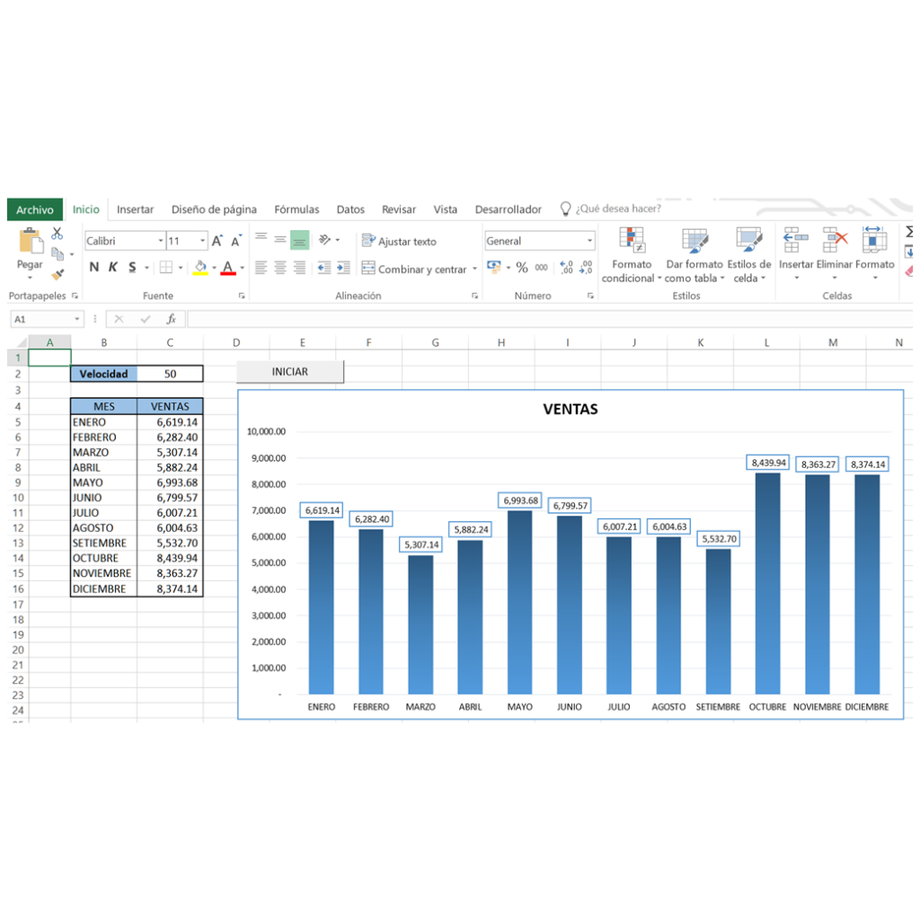920x920 pixels.
Task: Expand the General number format dropdown
Action: pyautogui.click(x=590, y=241)
